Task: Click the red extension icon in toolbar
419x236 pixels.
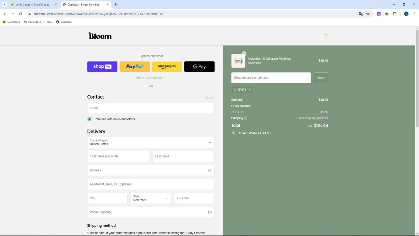Action: coord(387,14)
